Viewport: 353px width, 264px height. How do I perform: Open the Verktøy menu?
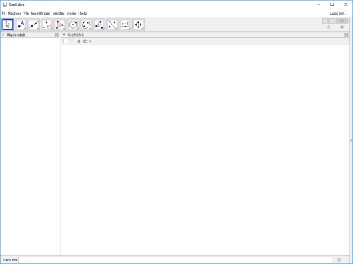point(59,13)
